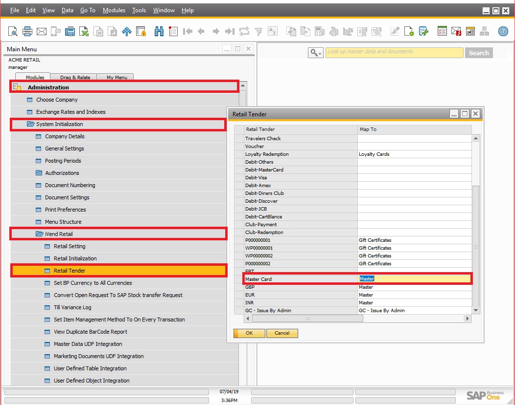Open Print Preview from the toolbar
The width and height of the screenshot is (515, 405).
pyautogui.click(x=13, y=31)
